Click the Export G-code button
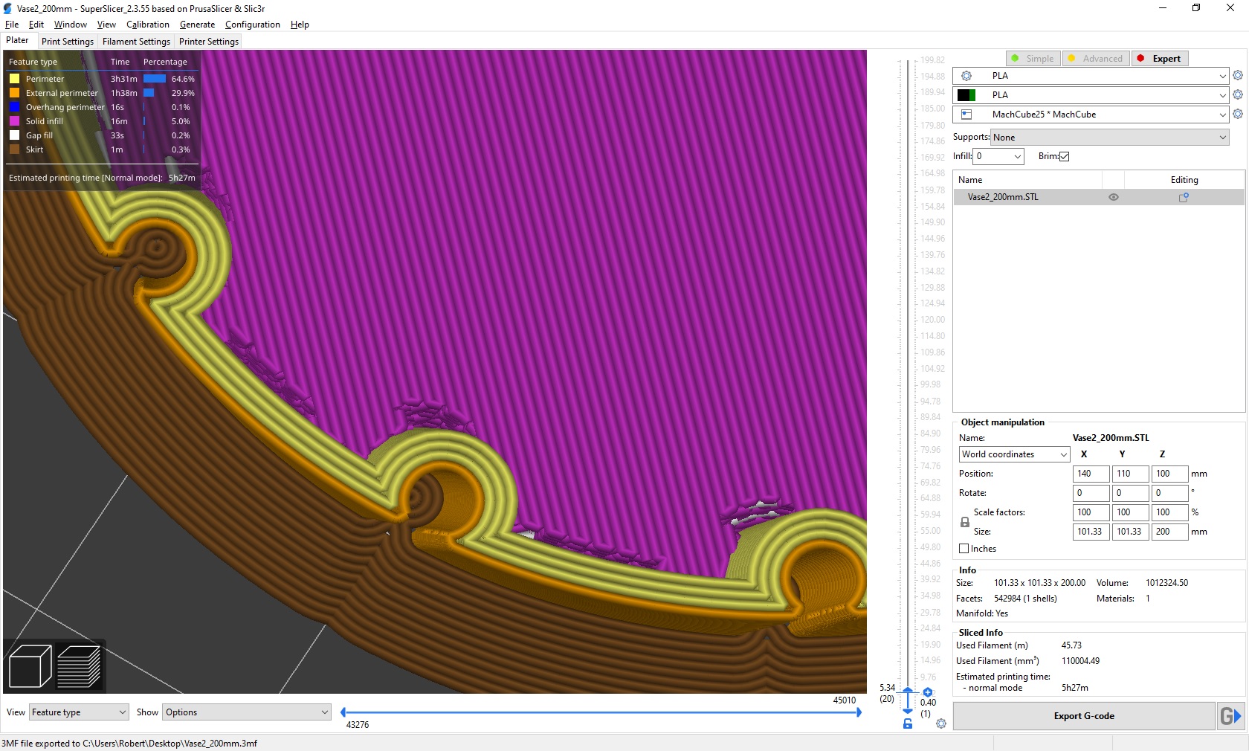 (1083, 716)
